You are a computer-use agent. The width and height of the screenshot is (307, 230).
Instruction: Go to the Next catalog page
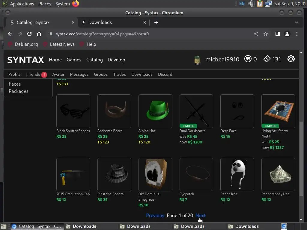[x=201, y=215]
